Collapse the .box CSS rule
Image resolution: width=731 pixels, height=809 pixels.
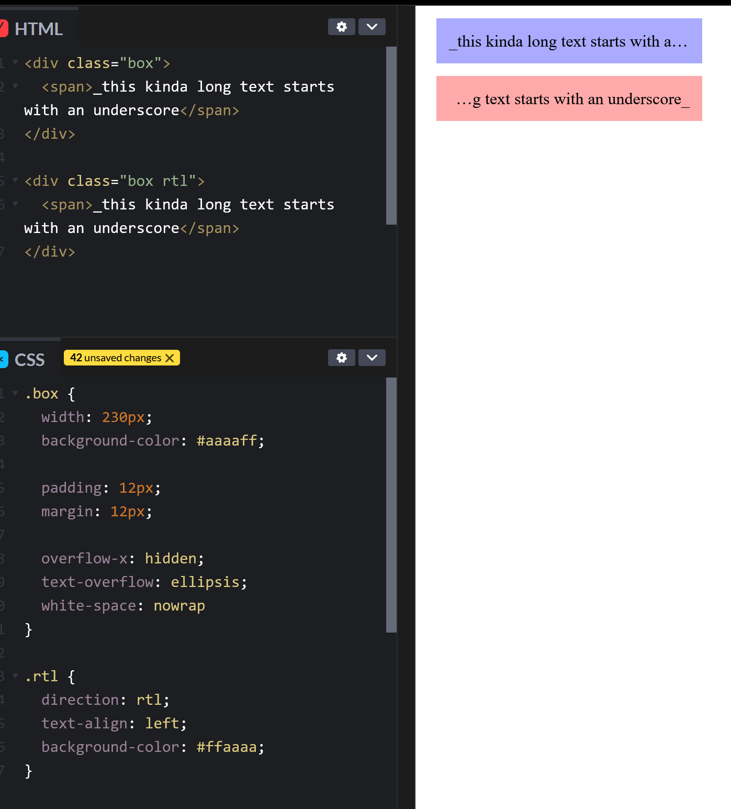coord(15,393)
